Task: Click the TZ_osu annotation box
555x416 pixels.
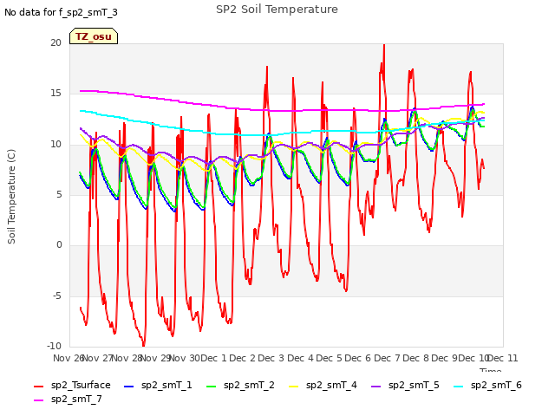Action: point(94,36)
